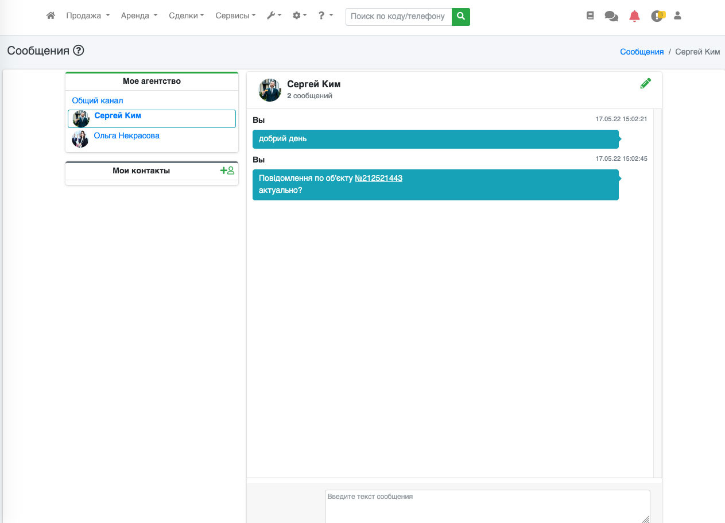
Task: Click the green search magnifier button
Action: (460, 17)
